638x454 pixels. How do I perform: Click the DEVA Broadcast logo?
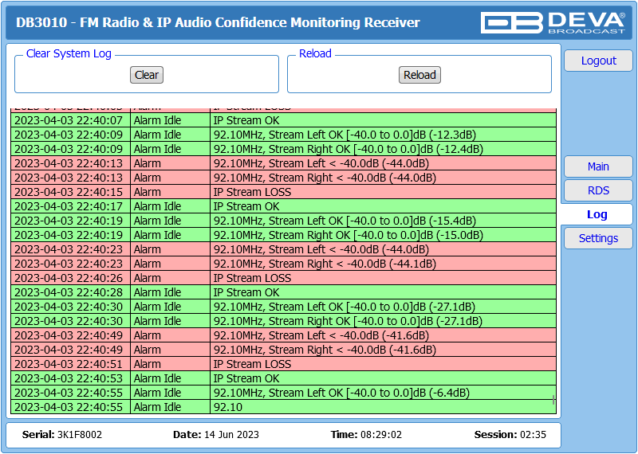[x=553, y=22]
